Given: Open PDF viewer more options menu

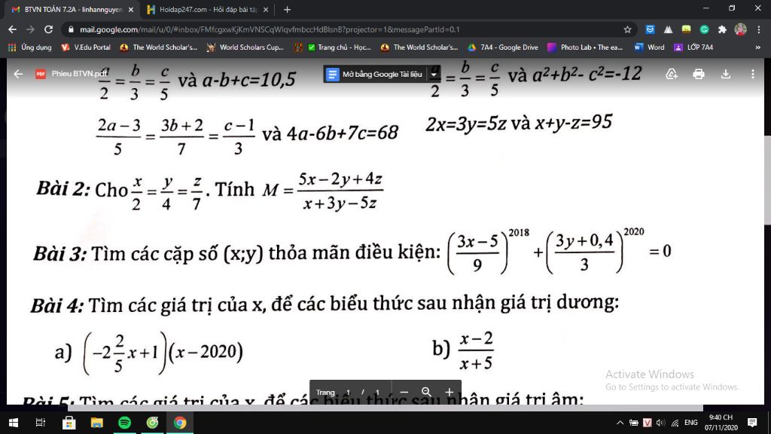Looking at the screenshot, I should point(752,74).
